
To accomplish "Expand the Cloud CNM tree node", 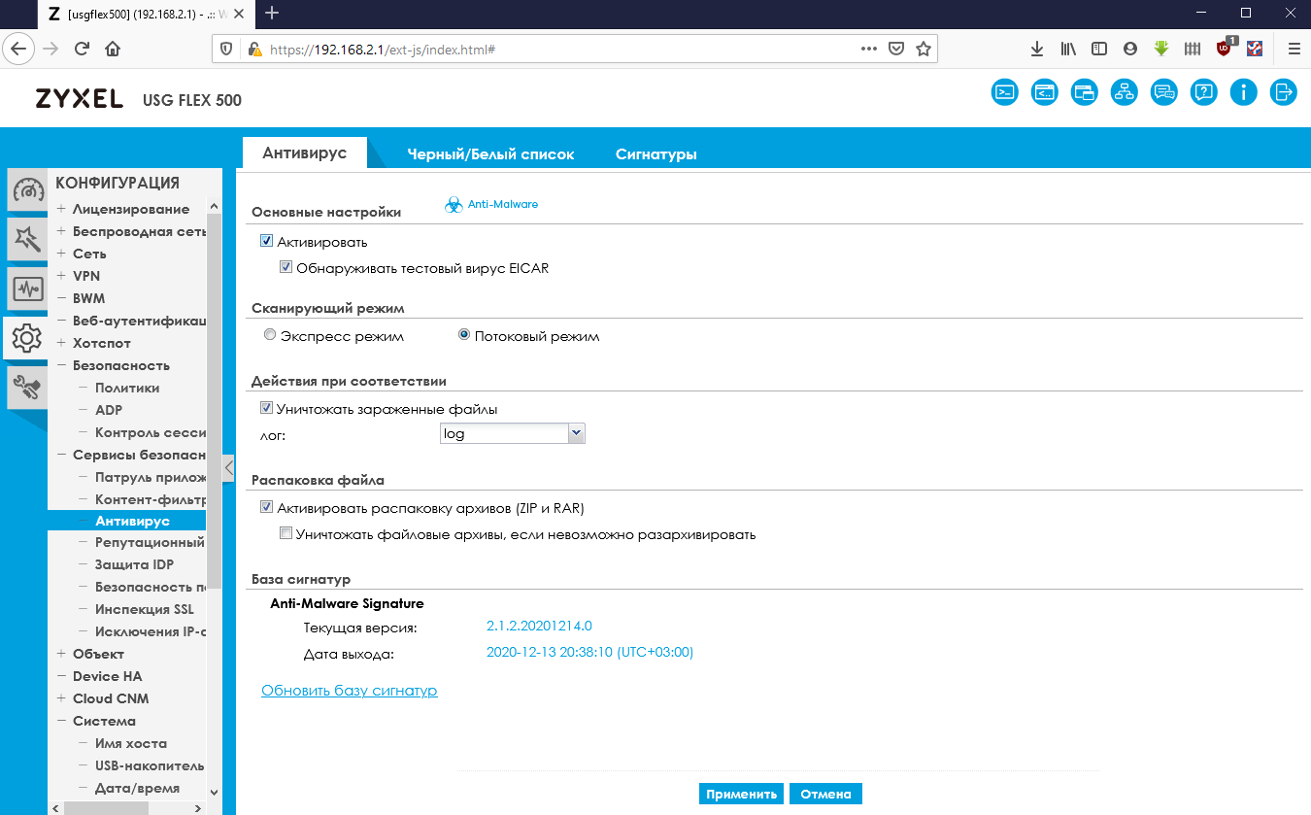I will point(61,698).
